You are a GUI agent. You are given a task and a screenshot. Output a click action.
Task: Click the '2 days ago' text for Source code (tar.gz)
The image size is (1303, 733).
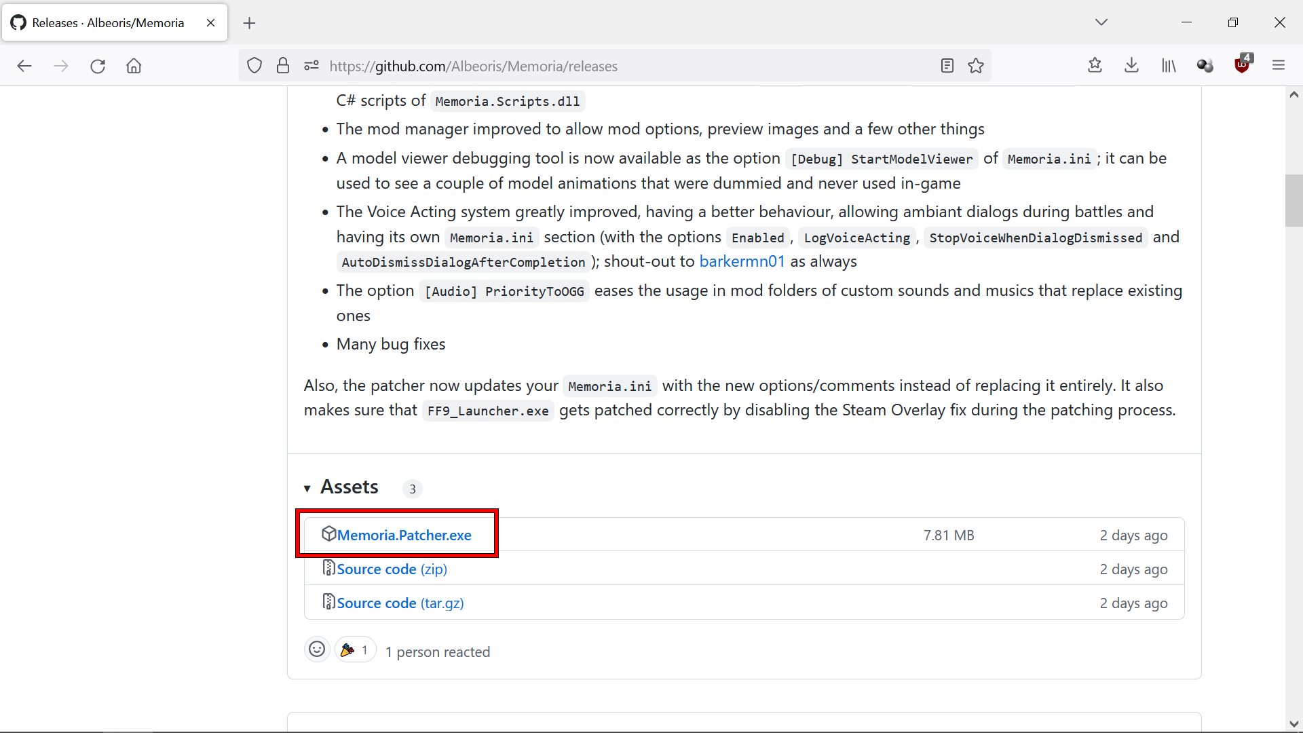pyautogui.click(x=1133, y=603)
